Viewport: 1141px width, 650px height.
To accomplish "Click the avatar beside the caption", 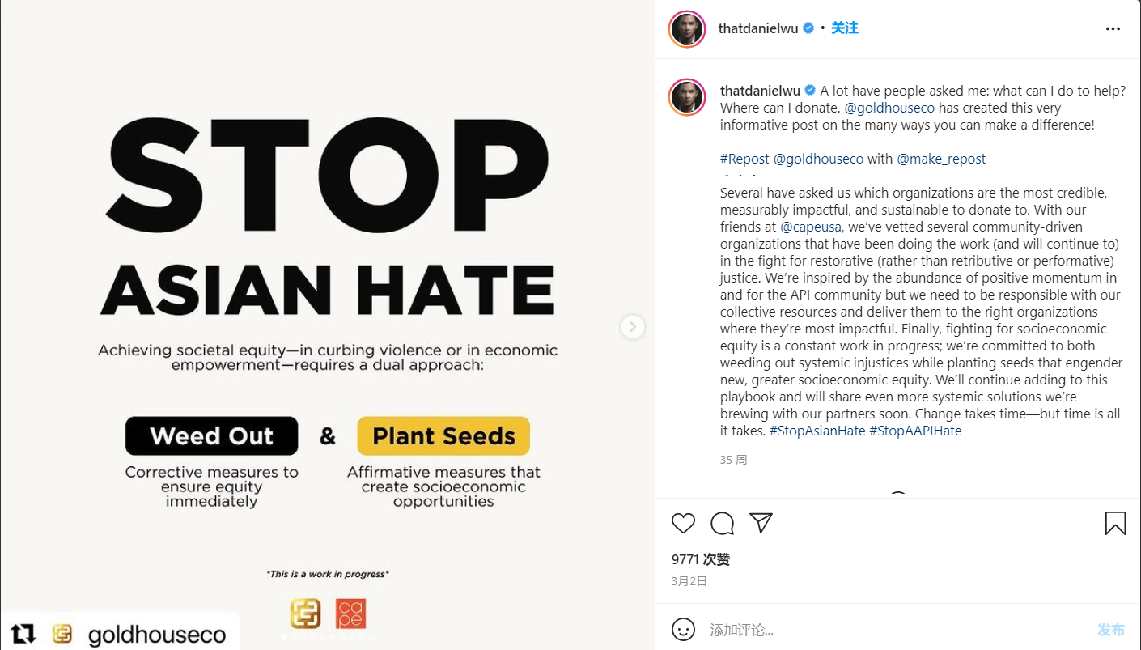I will (687, 97).
